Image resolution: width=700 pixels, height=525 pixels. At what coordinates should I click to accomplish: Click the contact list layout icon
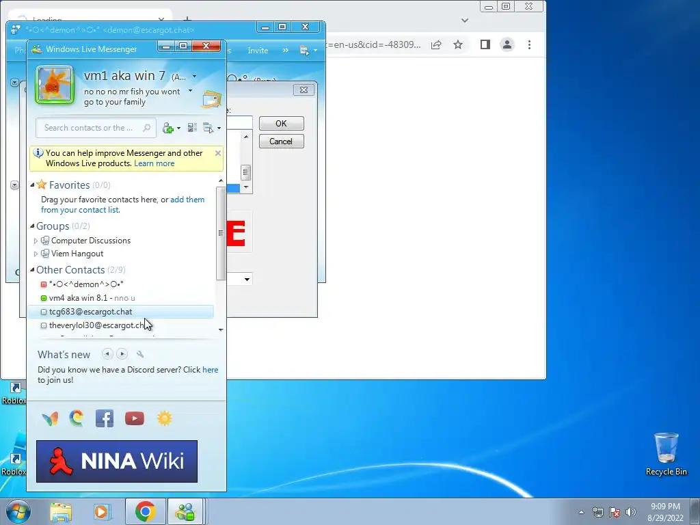192,128
